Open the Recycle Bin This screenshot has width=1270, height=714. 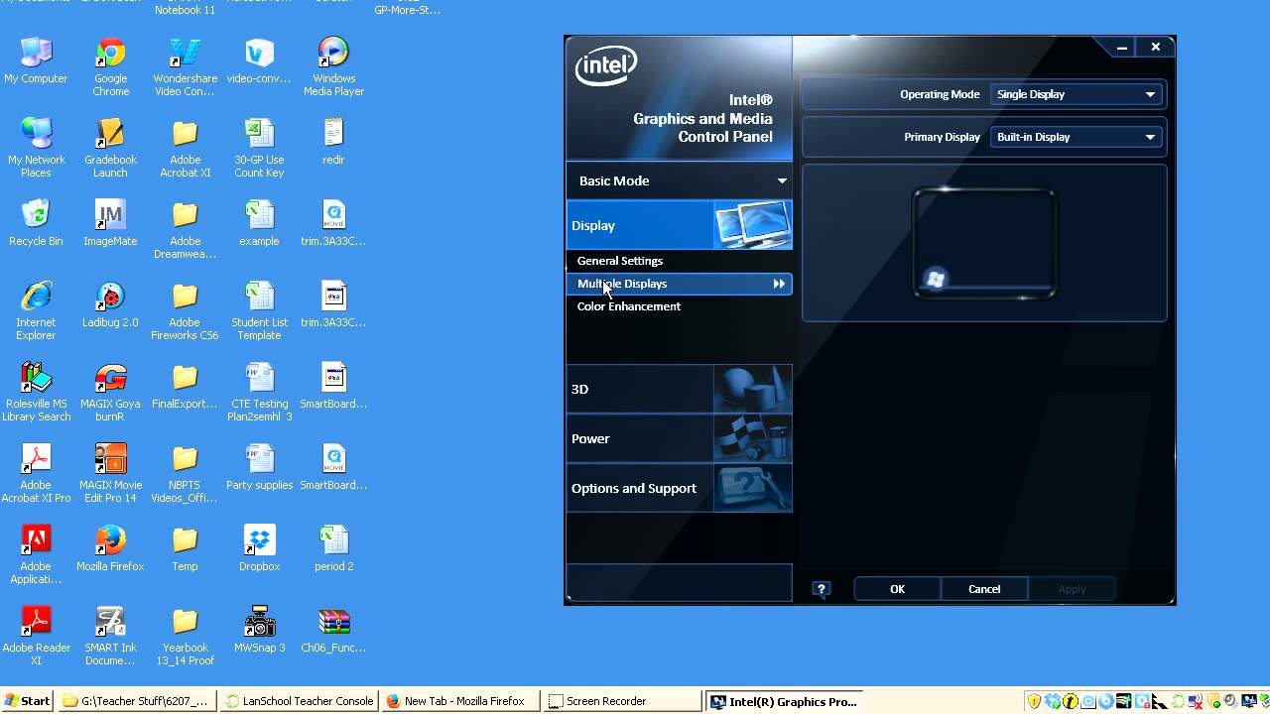point(36,224)
